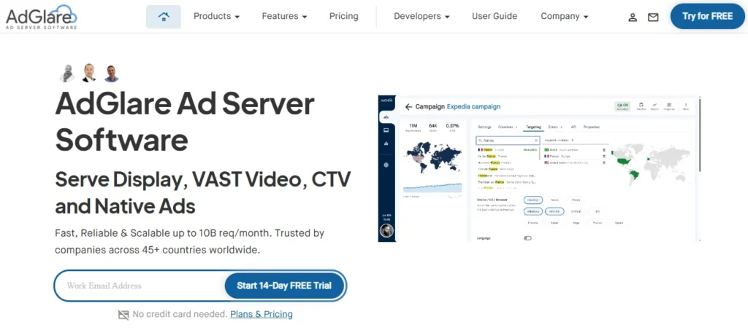Toggle the Language targeting switch
The height and width of the screenshot is (330, 748).
tap(527, 237)
